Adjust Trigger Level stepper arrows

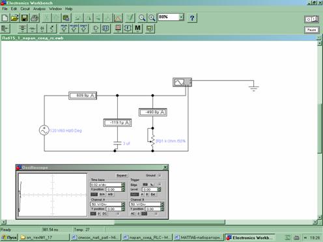tap(159, 189)
